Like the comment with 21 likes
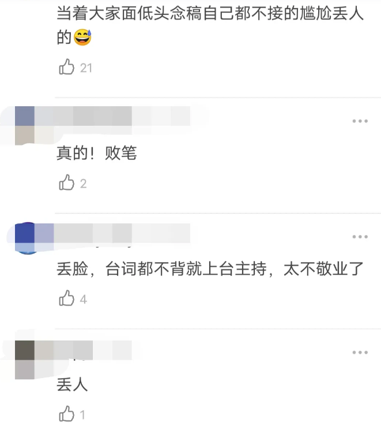Image resolution: width=381 pixels, height=437 pixels. coord(66,67)
